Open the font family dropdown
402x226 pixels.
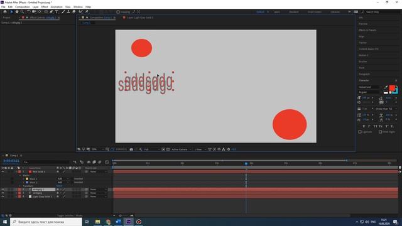(x=370, y=87)
